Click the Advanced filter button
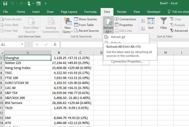 coord(179,31)
